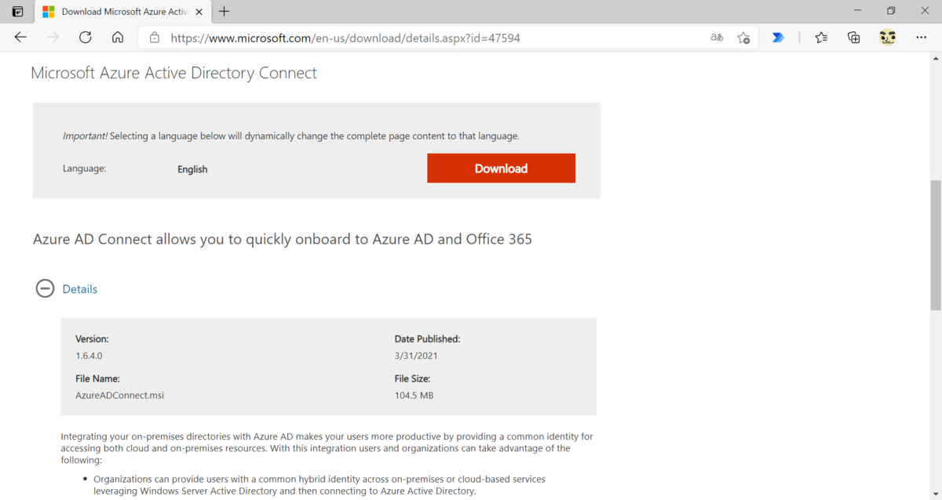Viewport: 942px width, 500px height.
Task: Click the Details link
Action: coord(80,289)
